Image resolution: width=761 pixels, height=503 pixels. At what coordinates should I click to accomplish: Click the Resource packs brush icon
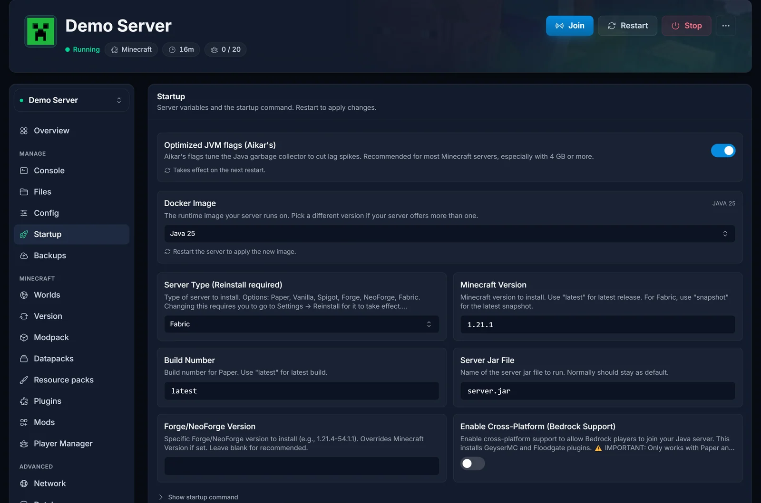(x=24, y=380)
